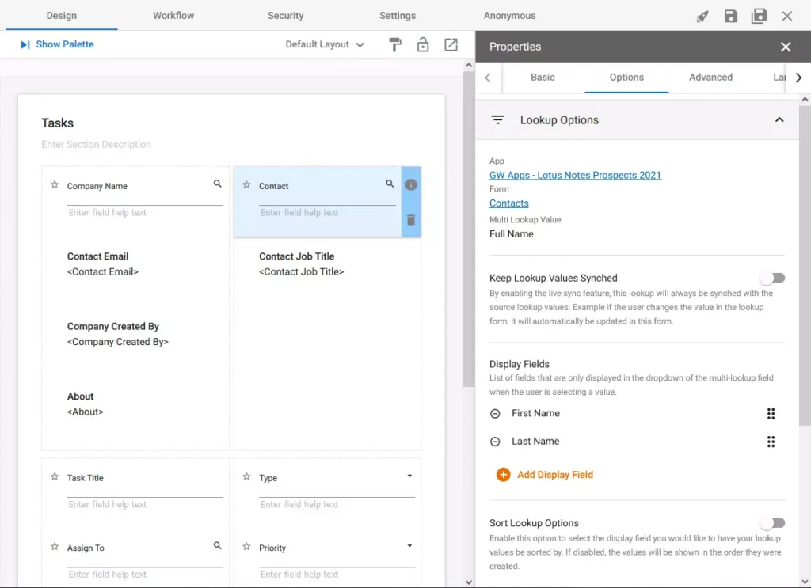The image size is (811, 588).
Task: Close the form designer with X
Action: [x=787, y=16]
